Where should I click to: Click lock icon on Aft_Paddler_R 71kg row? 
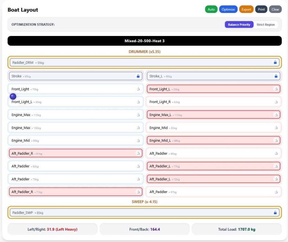click(138, 192)
